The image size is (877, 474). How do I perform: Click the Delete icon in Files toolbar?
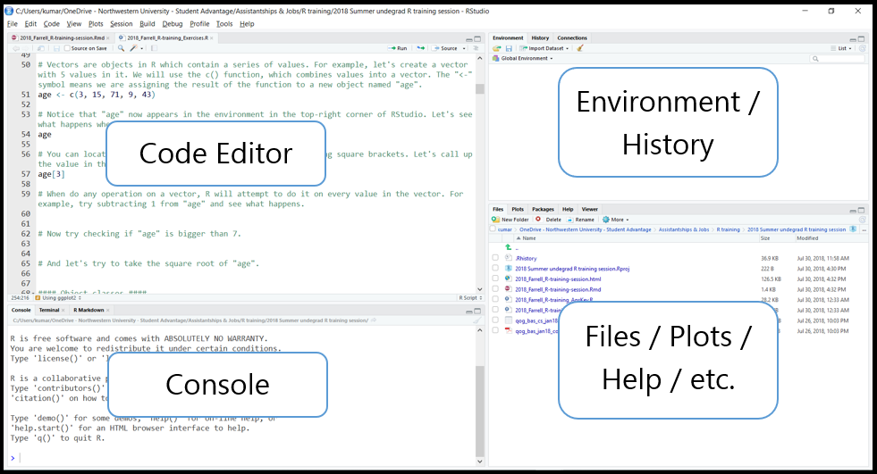pyautogui.click(x=538, y=219)
